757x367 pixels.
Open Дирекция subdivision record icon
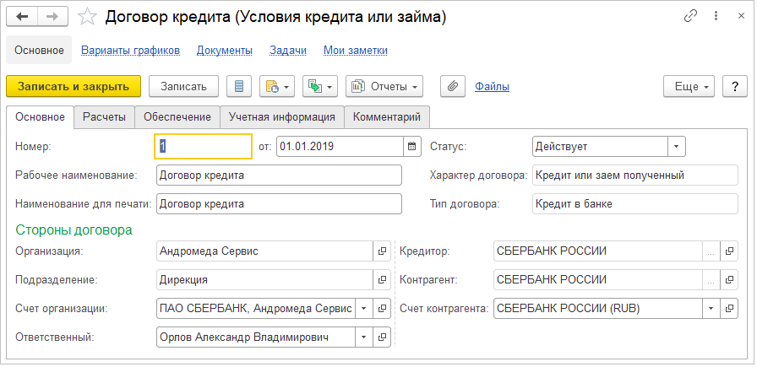382,279
